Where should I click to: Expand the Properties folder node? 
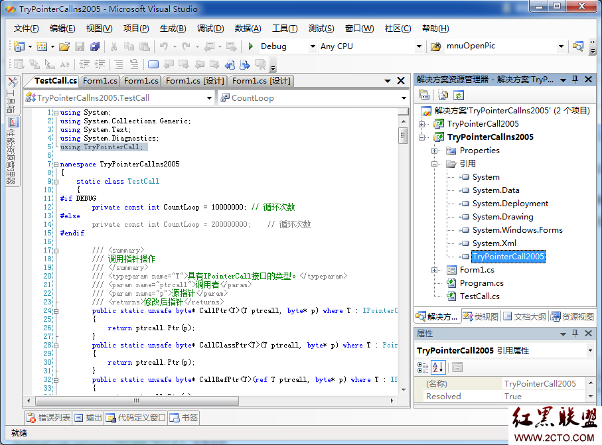(434, 151)
